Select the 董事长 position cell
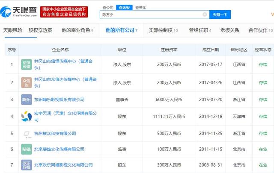274x173 pixels. click(x=122, y=100)
